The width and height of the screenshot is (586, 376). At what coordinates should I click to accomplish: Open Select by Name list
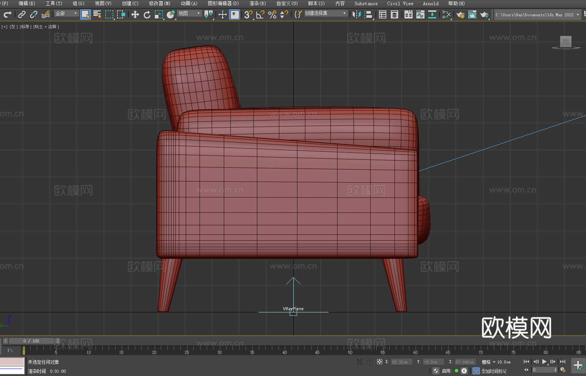(x=97, y=14)
